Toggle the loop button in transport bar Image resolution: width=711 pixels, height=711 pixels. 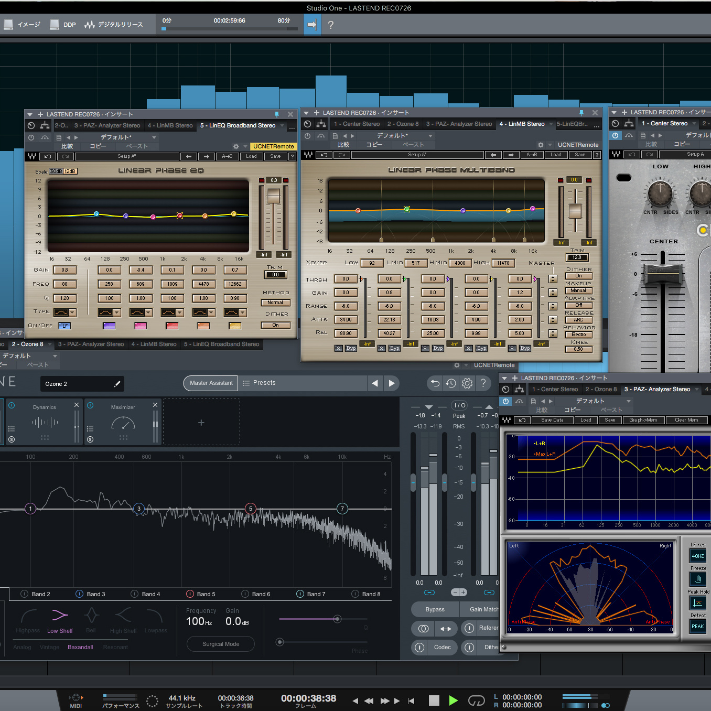pos(476,701)
